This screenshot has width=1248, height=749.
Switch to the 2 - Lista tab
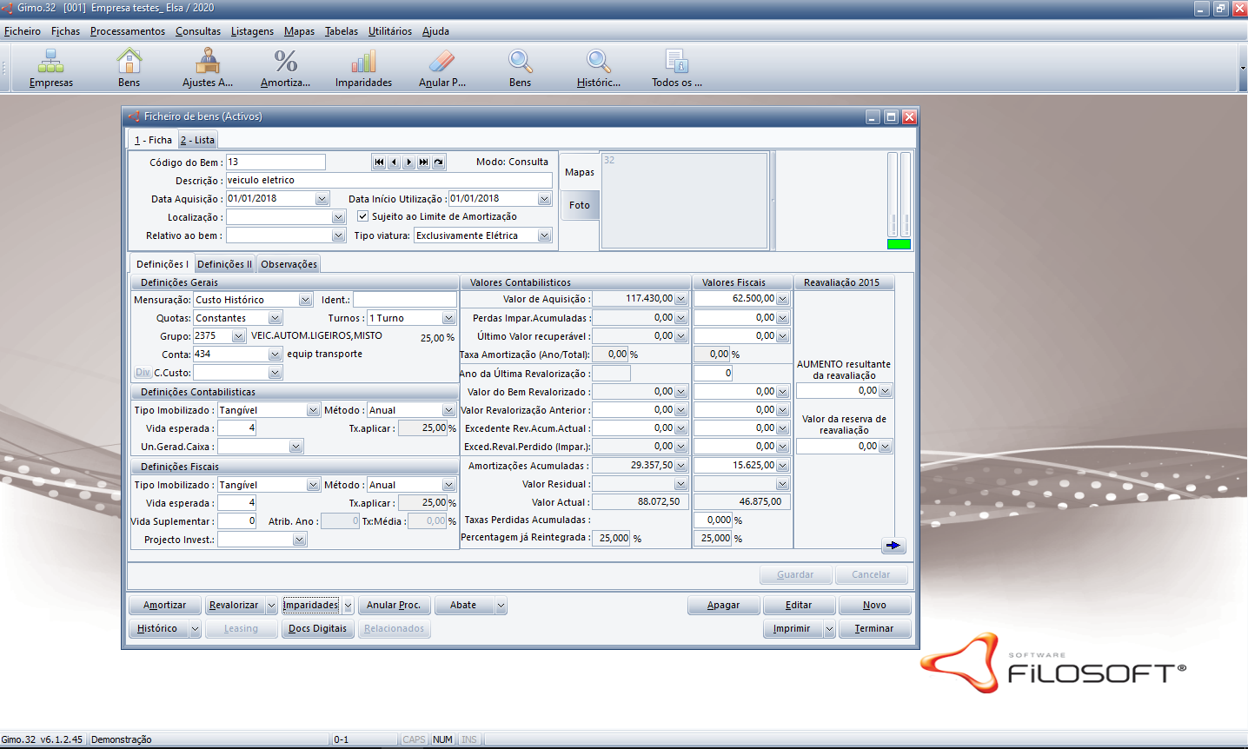[198, 140]
